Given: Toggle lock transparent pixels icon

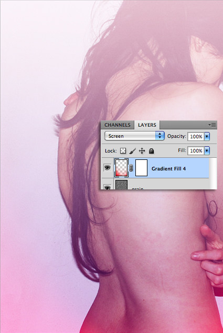Looking at the screenshot, I should pos(123,151).
